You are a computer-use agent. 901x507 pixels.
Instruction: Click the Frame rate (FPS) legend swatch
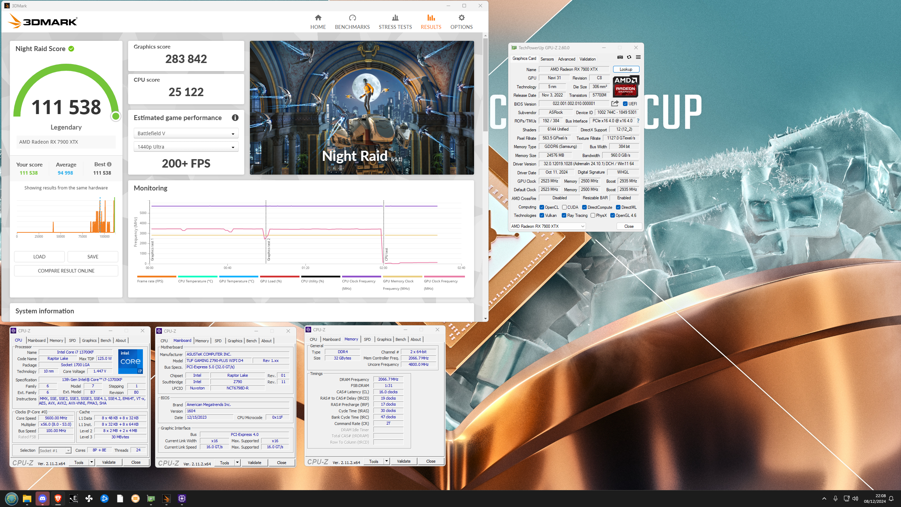157,277
